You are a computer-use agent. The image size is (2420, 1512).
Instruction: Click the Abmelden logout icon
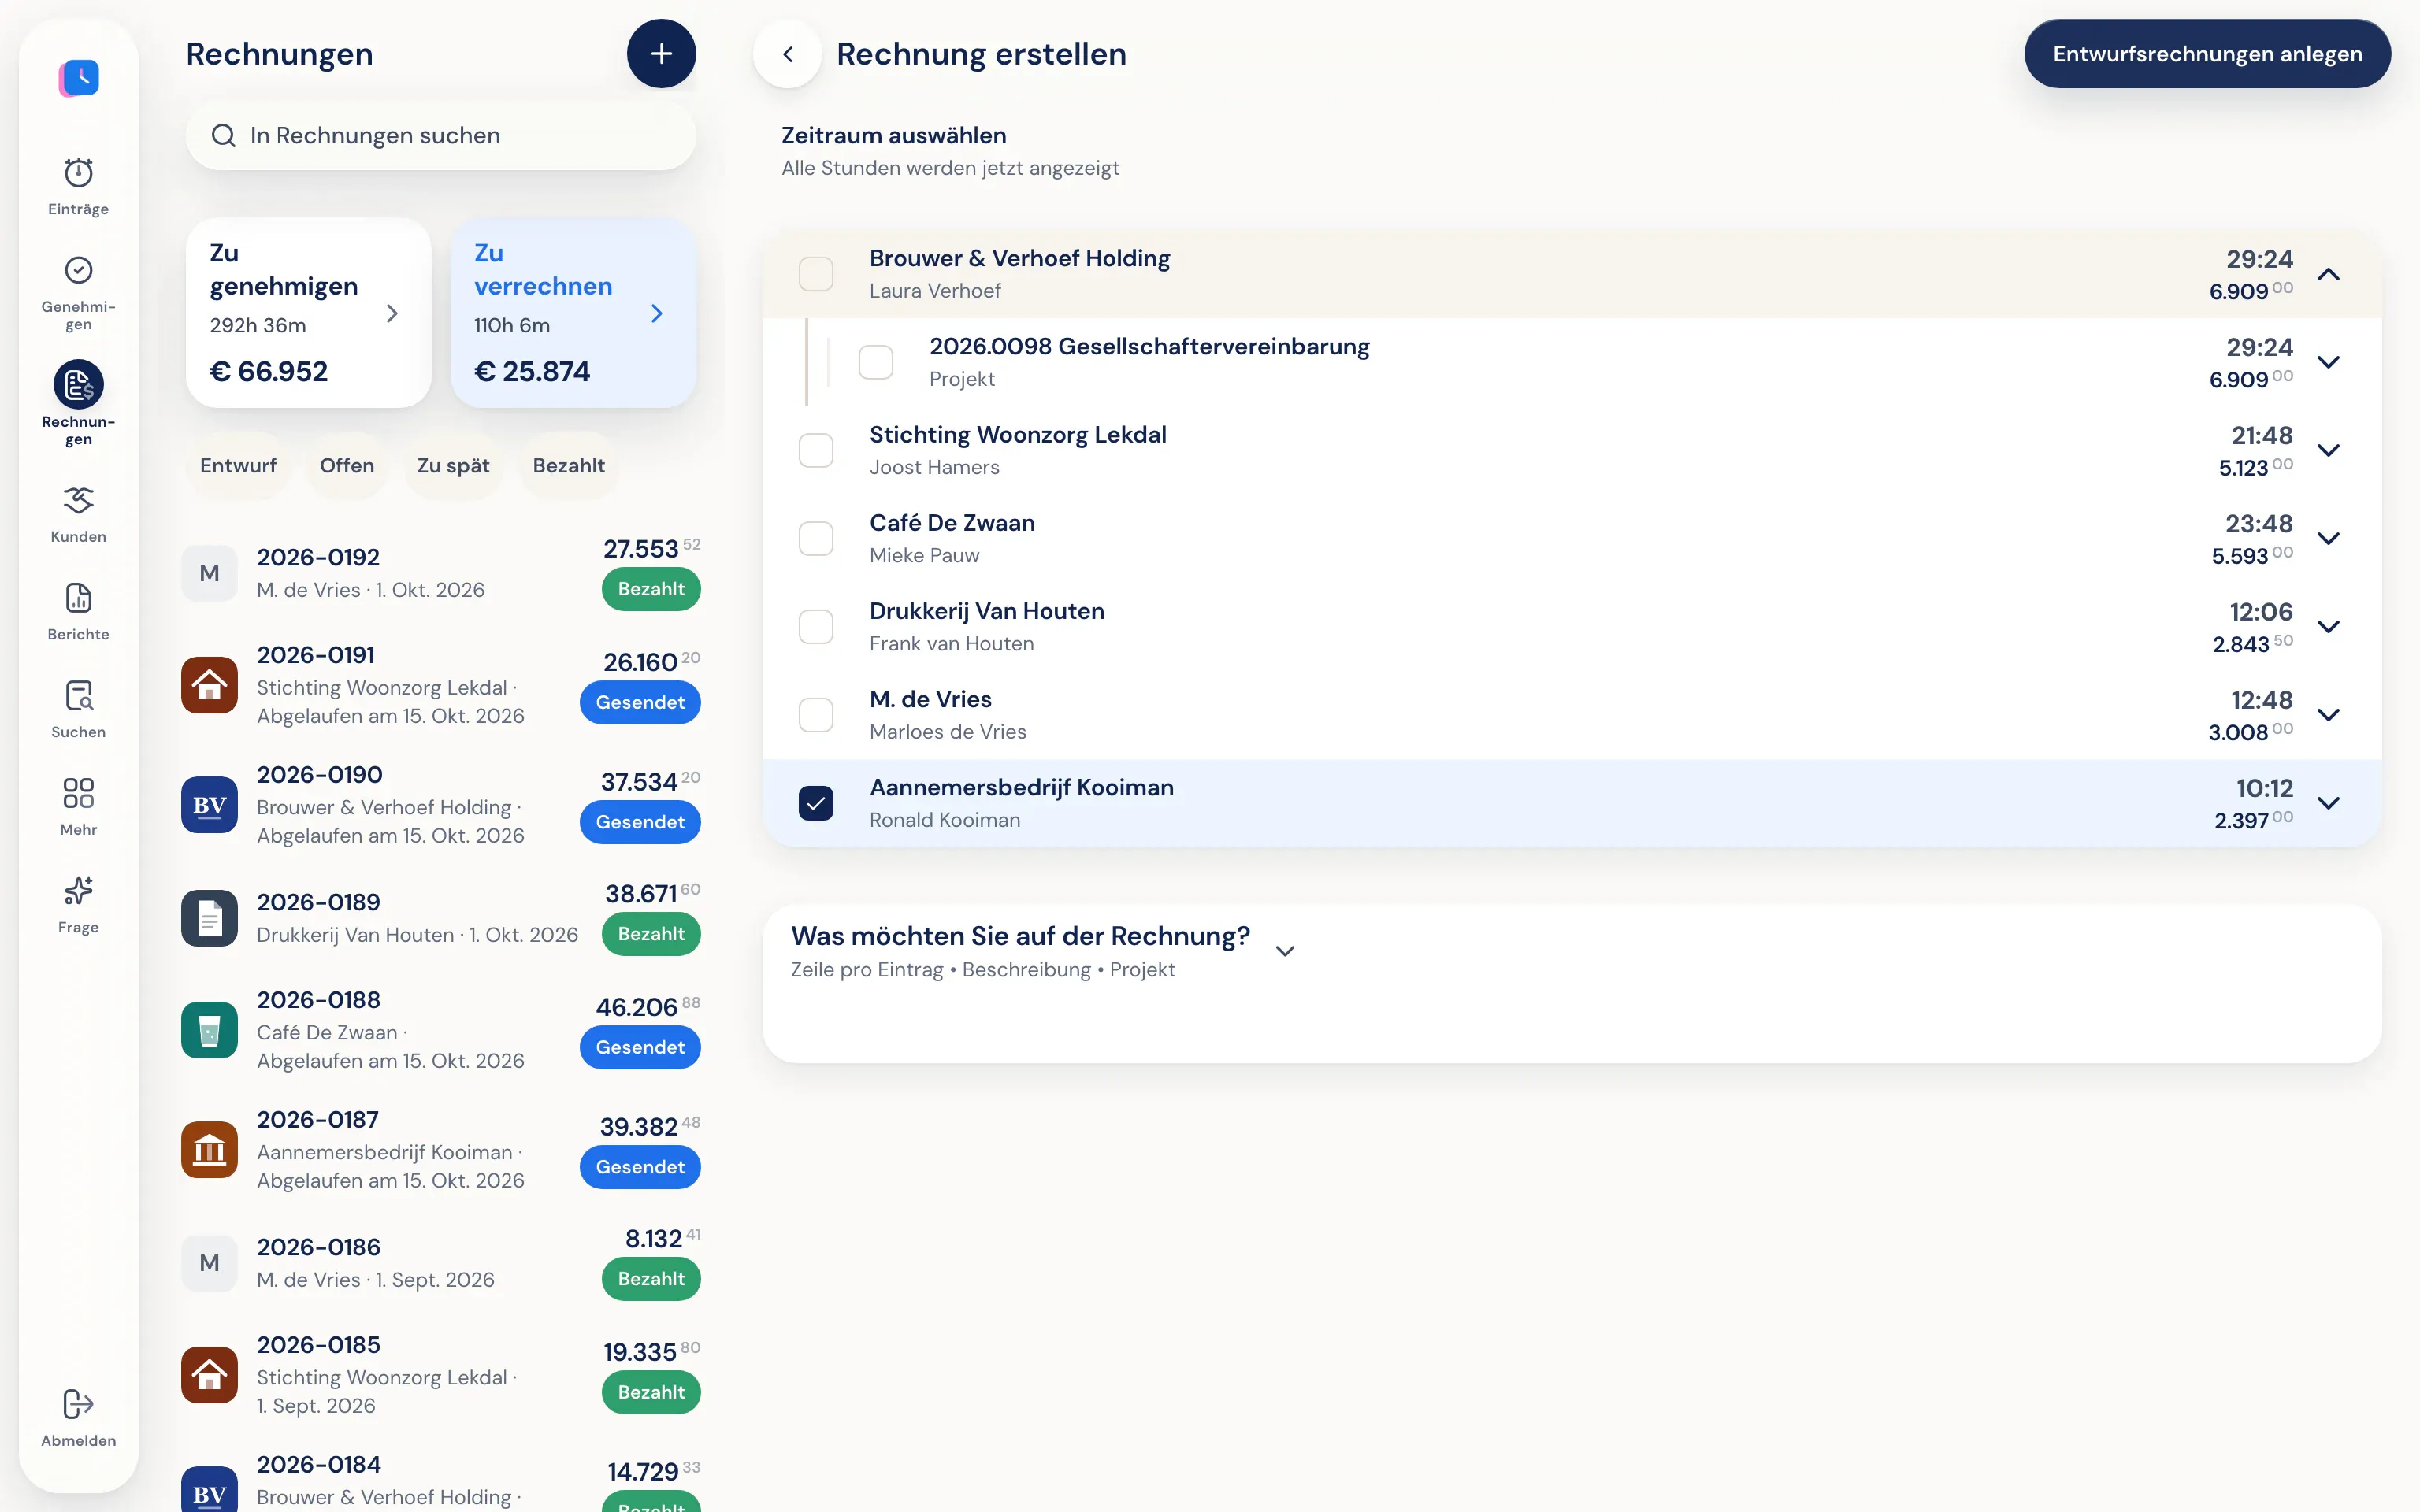point(78,1404)
